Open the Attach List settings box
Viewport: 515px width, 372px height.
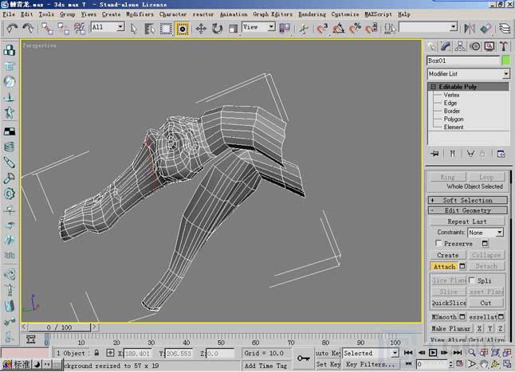462,266
